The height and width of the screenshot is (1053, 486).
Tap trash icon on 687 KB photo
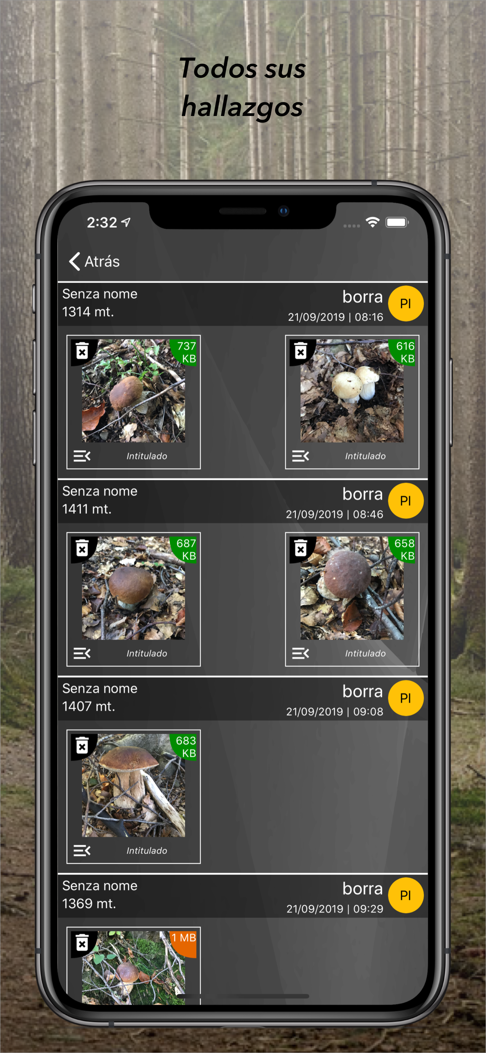point(82,548)
